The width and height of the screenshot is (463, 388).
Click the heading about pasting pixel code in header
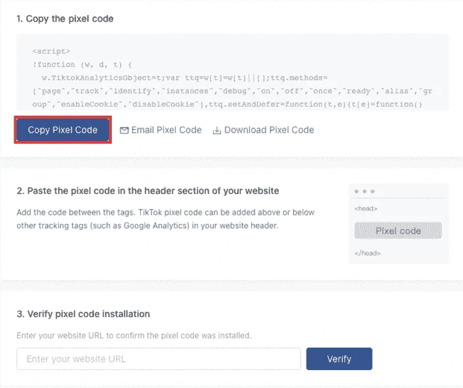click(148, 191)
